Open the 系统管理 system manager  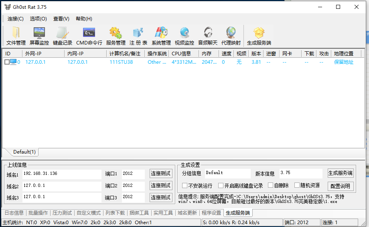161,36
